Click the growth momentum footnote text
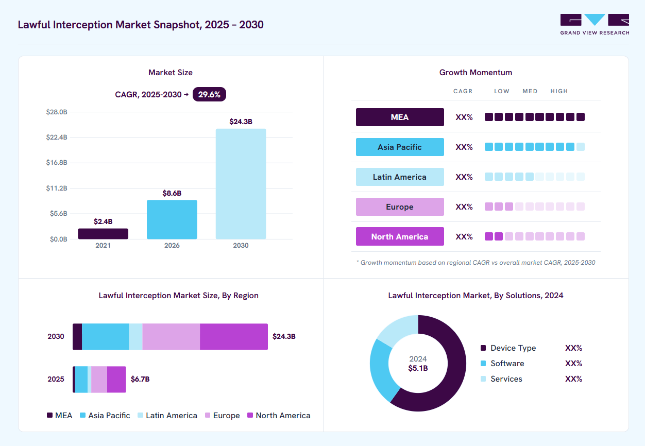The width and height of the screenshot is (645, 446). coord(476,263)
